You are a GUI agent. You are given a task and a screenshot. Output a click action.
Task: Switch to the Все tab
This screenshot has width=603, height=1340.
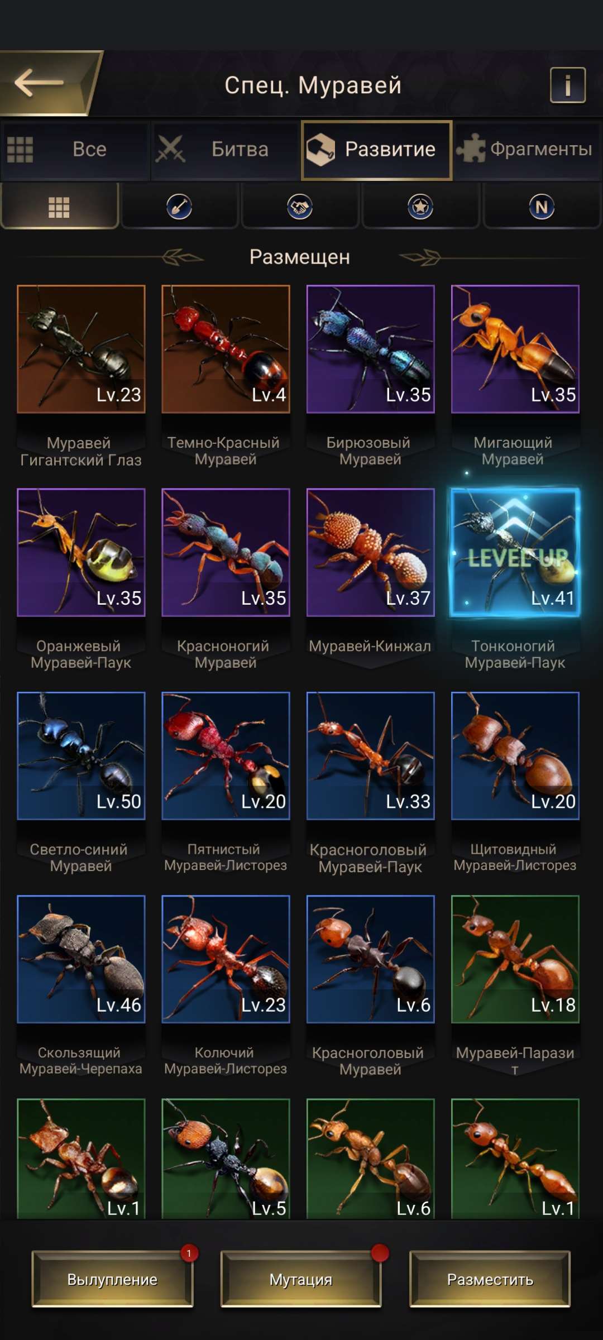pyautogui.click(x=75, y=150)
